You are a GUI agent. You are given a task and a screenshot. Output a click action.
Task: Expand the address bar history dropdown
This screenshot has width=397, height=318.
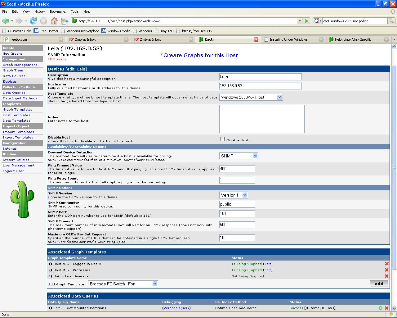coord(299,21)
